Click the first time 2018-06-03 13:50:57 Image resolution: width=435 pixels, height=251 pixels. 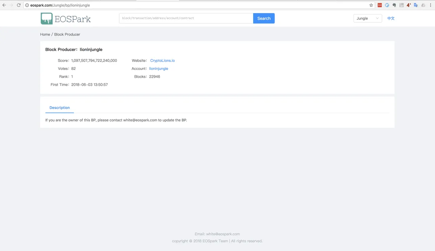(x=89, y=84)
